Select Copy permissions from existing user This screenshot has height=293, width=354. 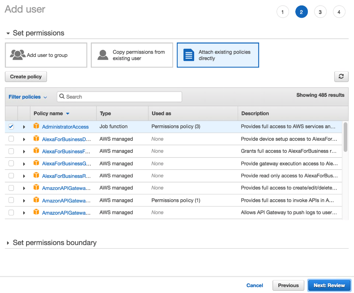tap(132, 55)
